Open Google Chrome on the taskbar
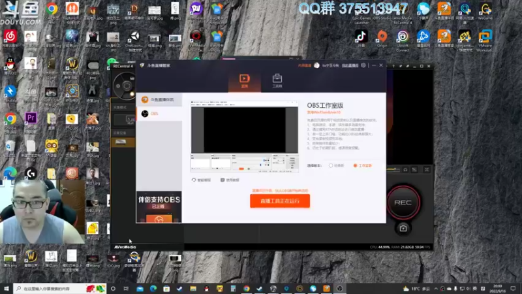 [247, 288]
